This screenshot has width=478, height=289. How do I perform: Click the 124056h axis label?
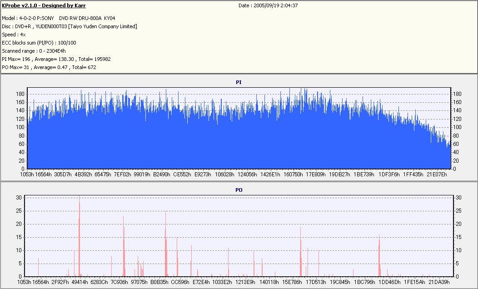[247, 174]
